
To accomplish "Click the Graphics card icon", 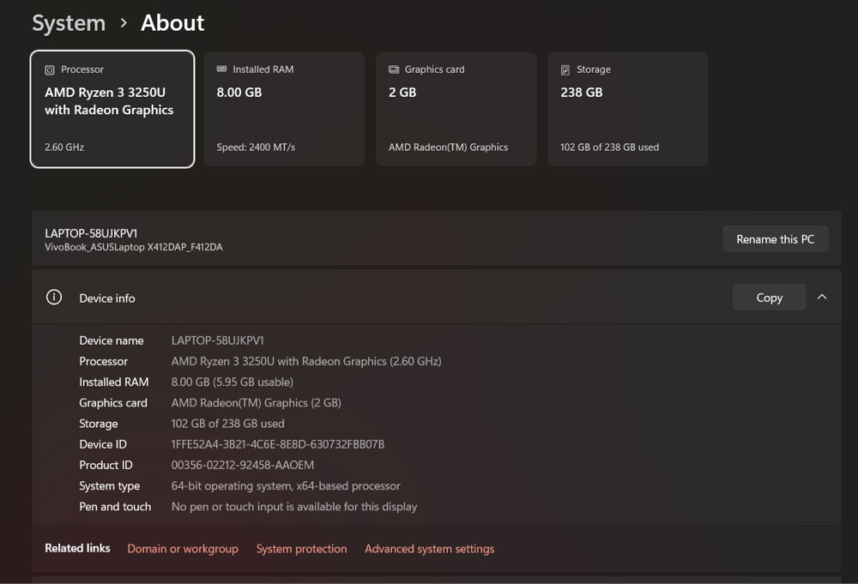I will (394, 69).
